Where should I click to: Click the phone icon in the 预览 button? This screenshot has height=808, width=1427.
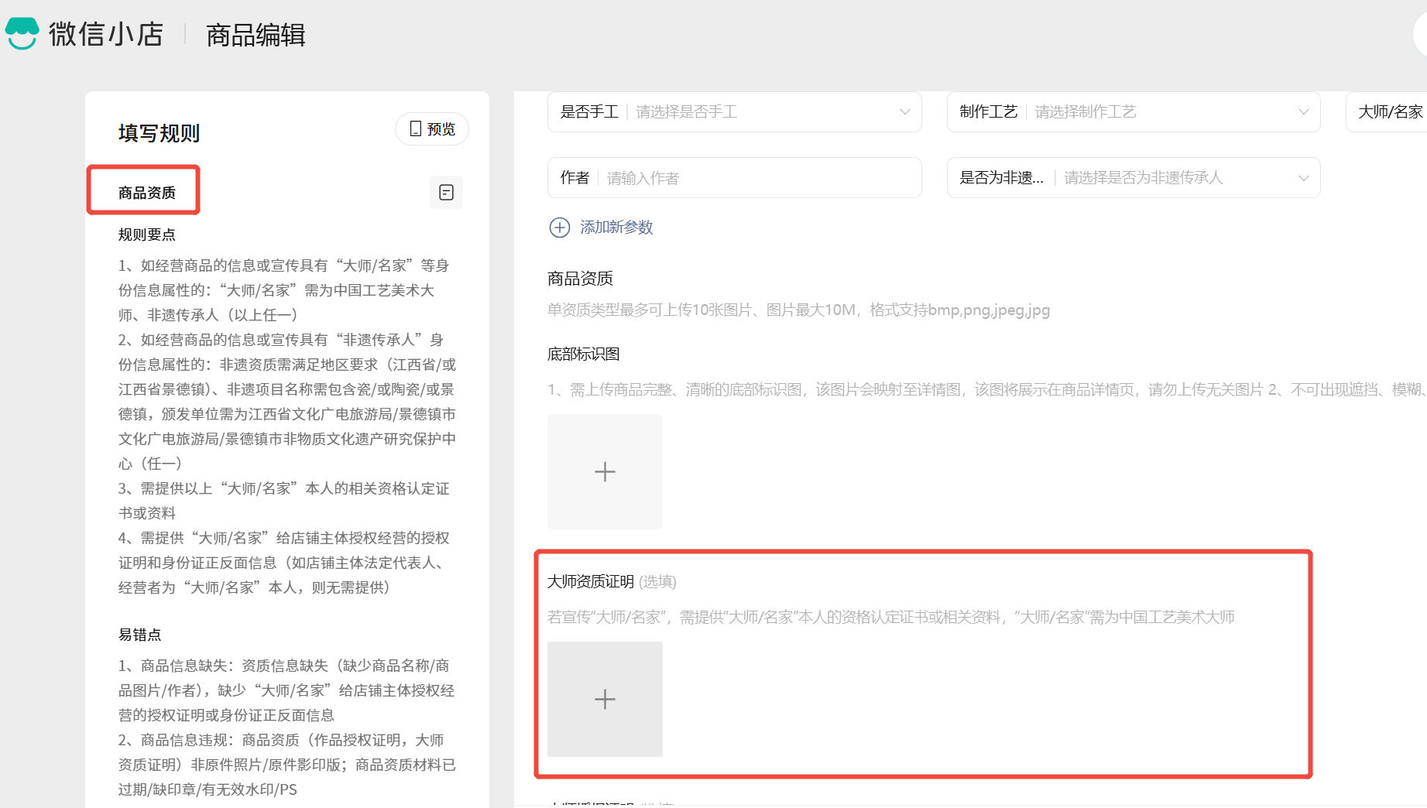point(415,128)
